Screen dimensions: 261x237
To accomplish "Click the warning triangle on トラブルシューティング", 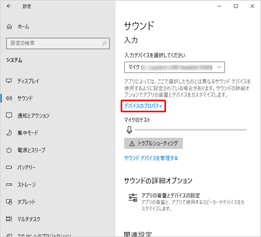I will pyautogui.click(x=132, y=144).
